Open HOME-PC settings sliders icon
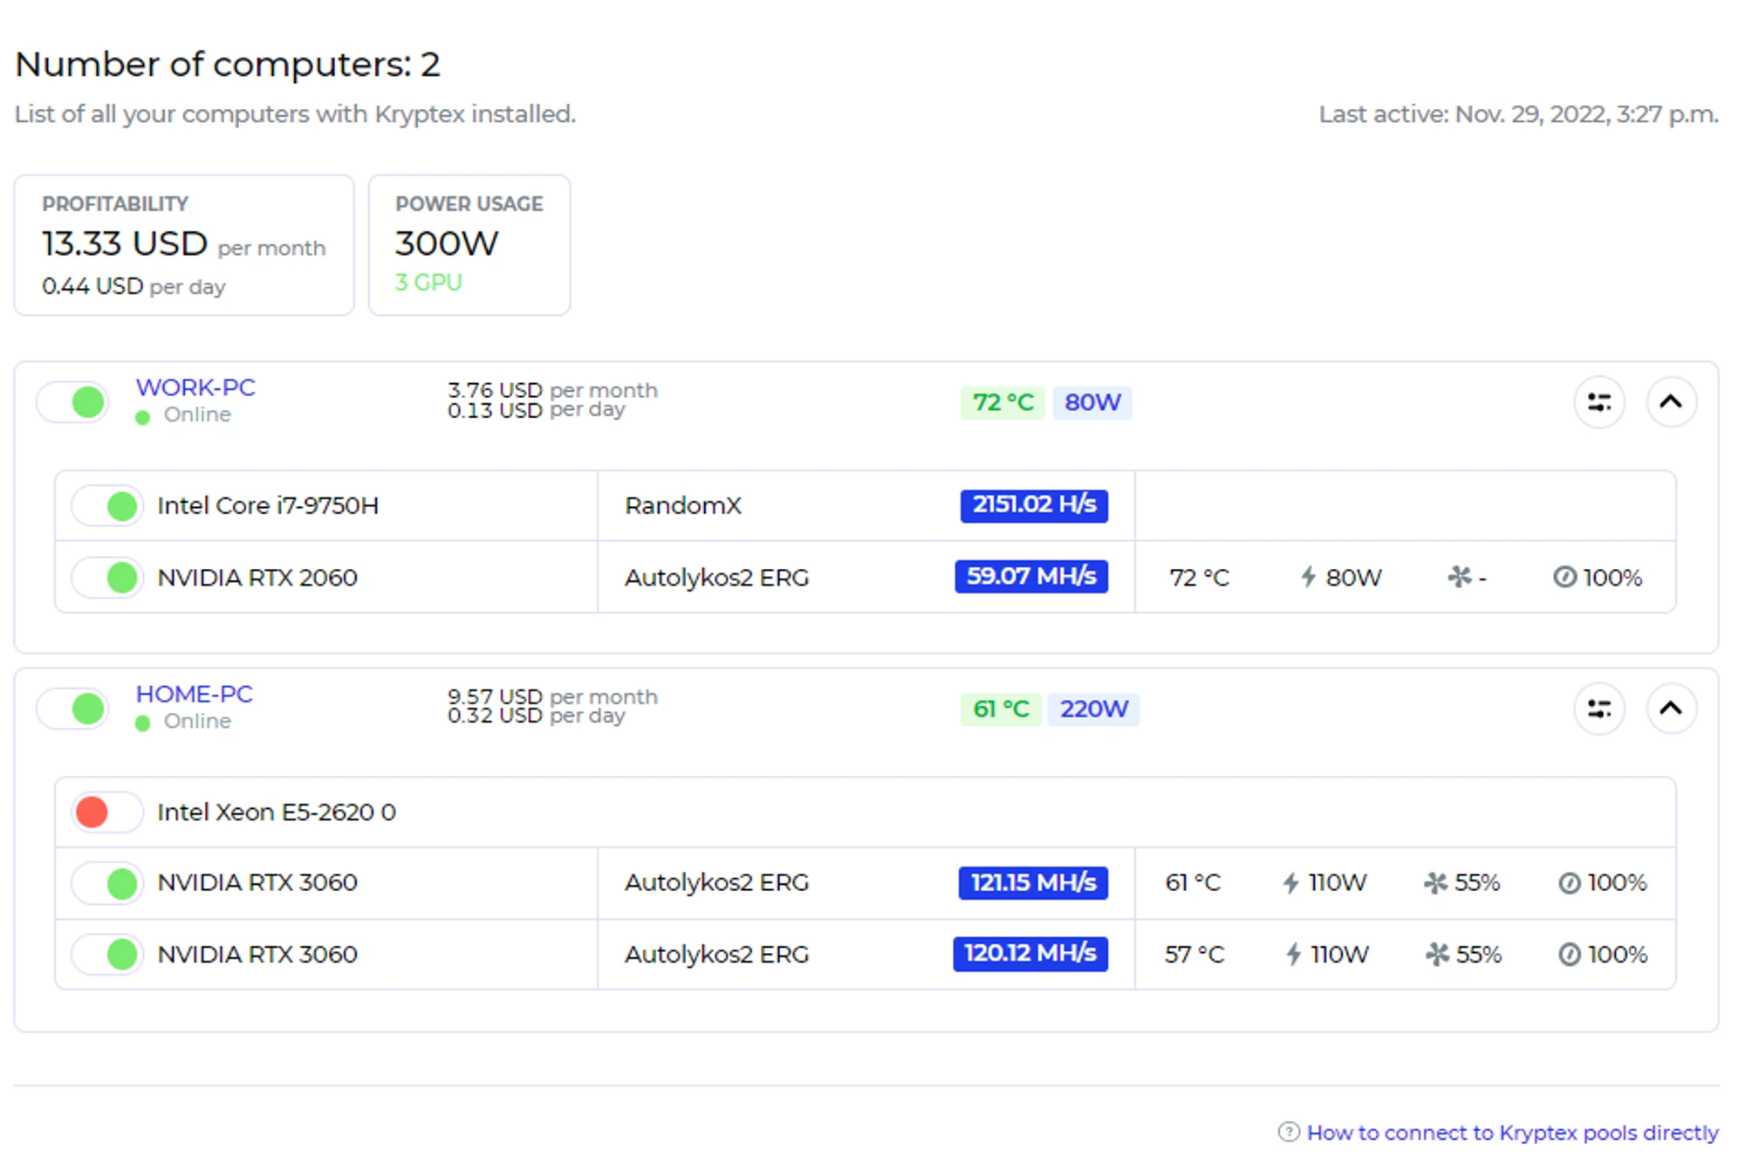 tap(1598, 709)
